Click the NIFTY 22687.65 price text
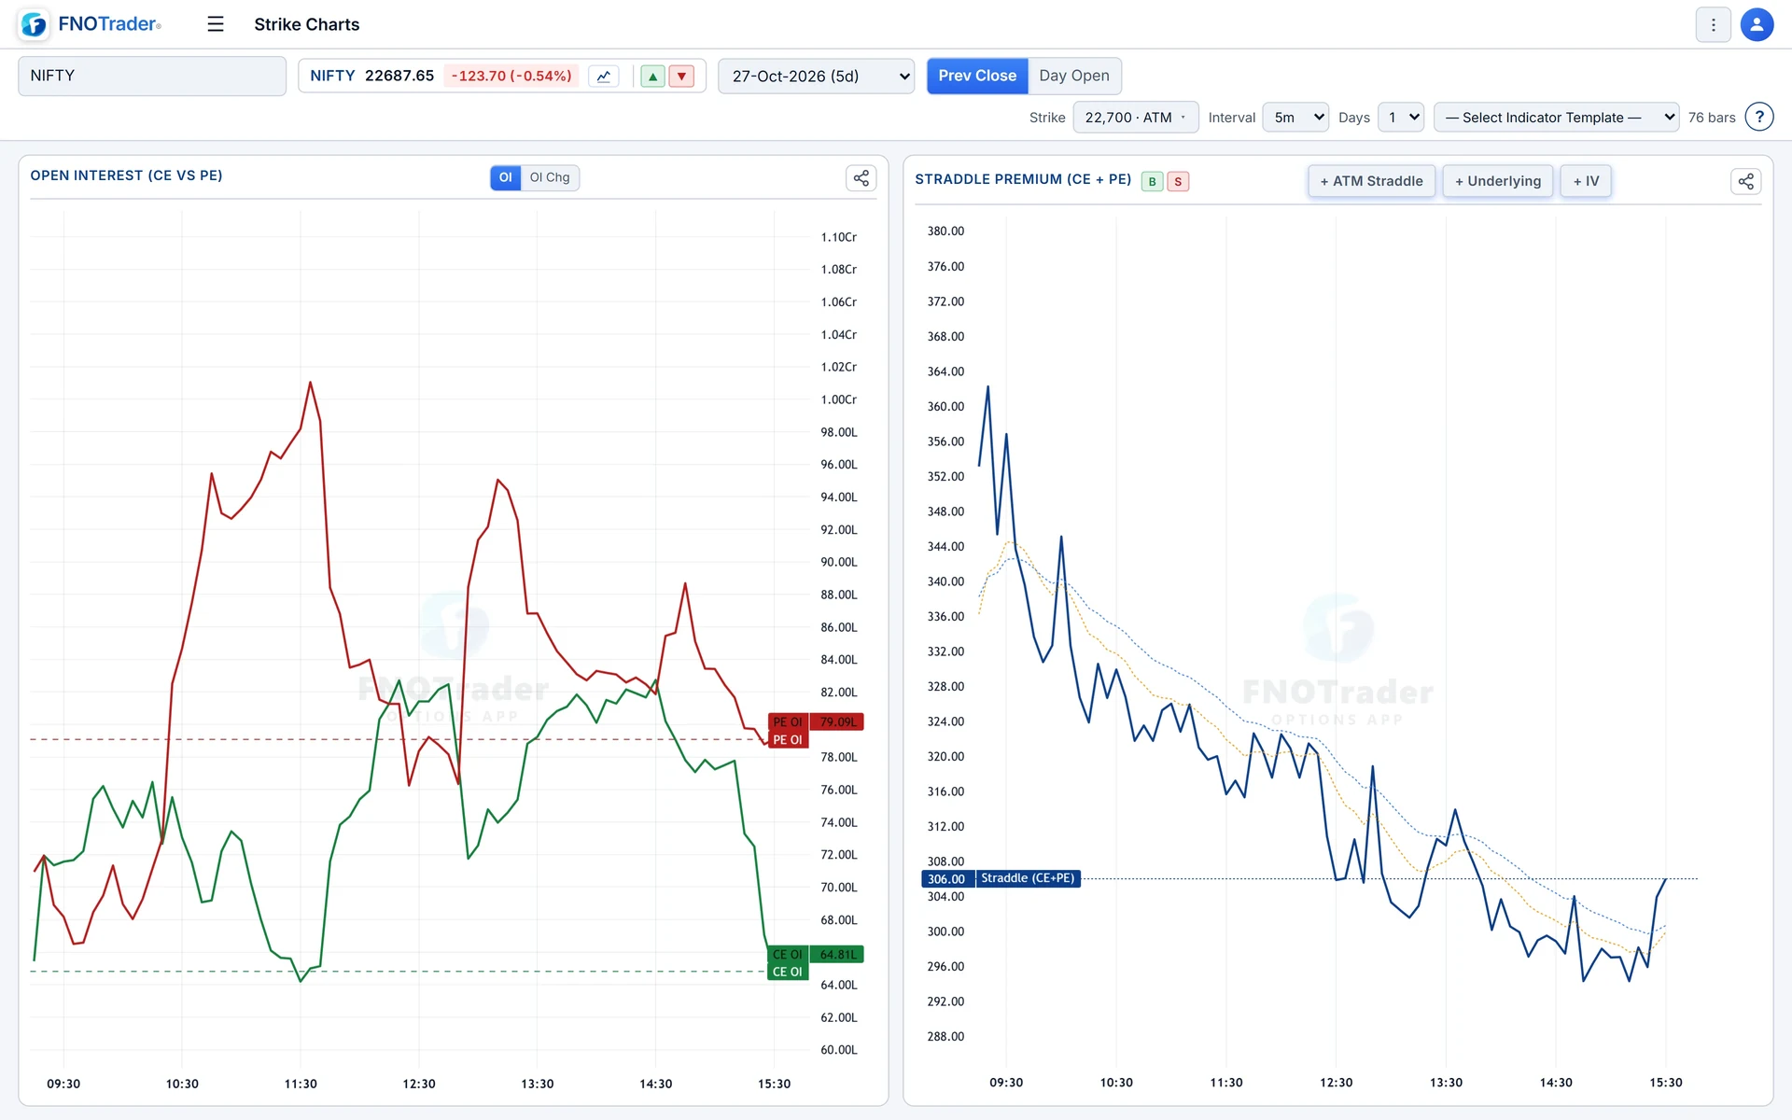Screen dimensions: 1792x1120 (x=371, y=76)
